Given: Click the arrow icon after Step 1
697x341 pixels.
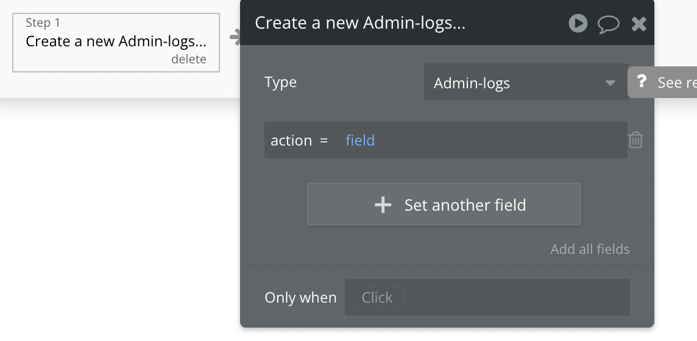Looking at the screenshot, I should (235, 38).
